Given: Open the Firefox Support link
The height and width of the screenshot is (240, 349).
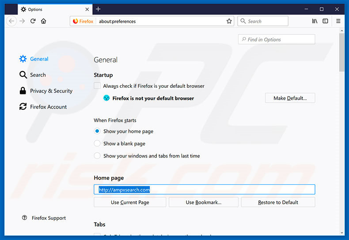Looking at the screenshot, I should pyautogui.click(x=49, y=218).
